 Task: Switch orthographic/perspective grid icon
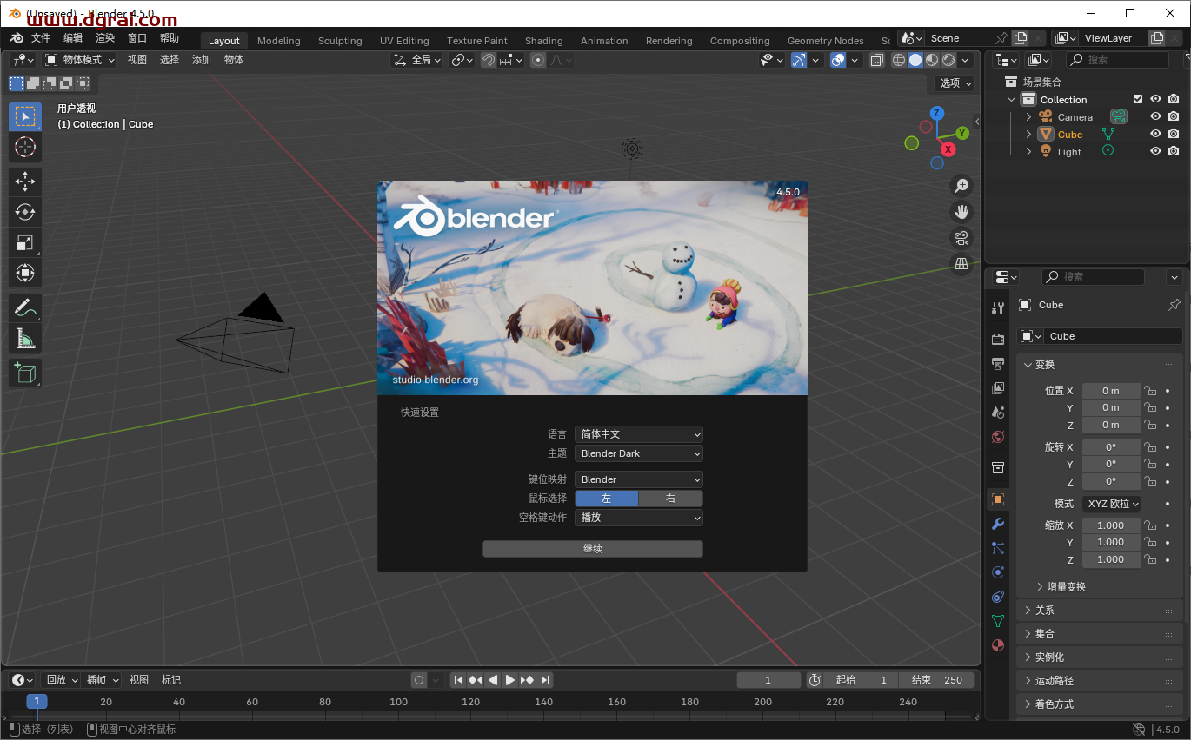coord(961,264)
